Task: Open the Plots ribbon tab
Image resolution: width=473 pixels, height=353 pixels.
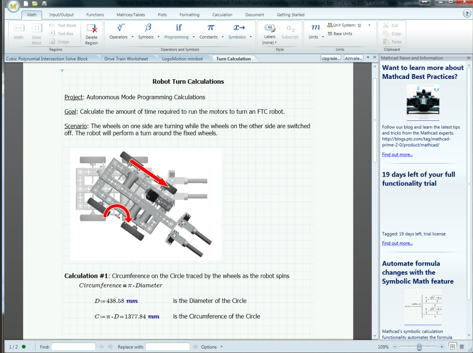Action: pos(162,15)
